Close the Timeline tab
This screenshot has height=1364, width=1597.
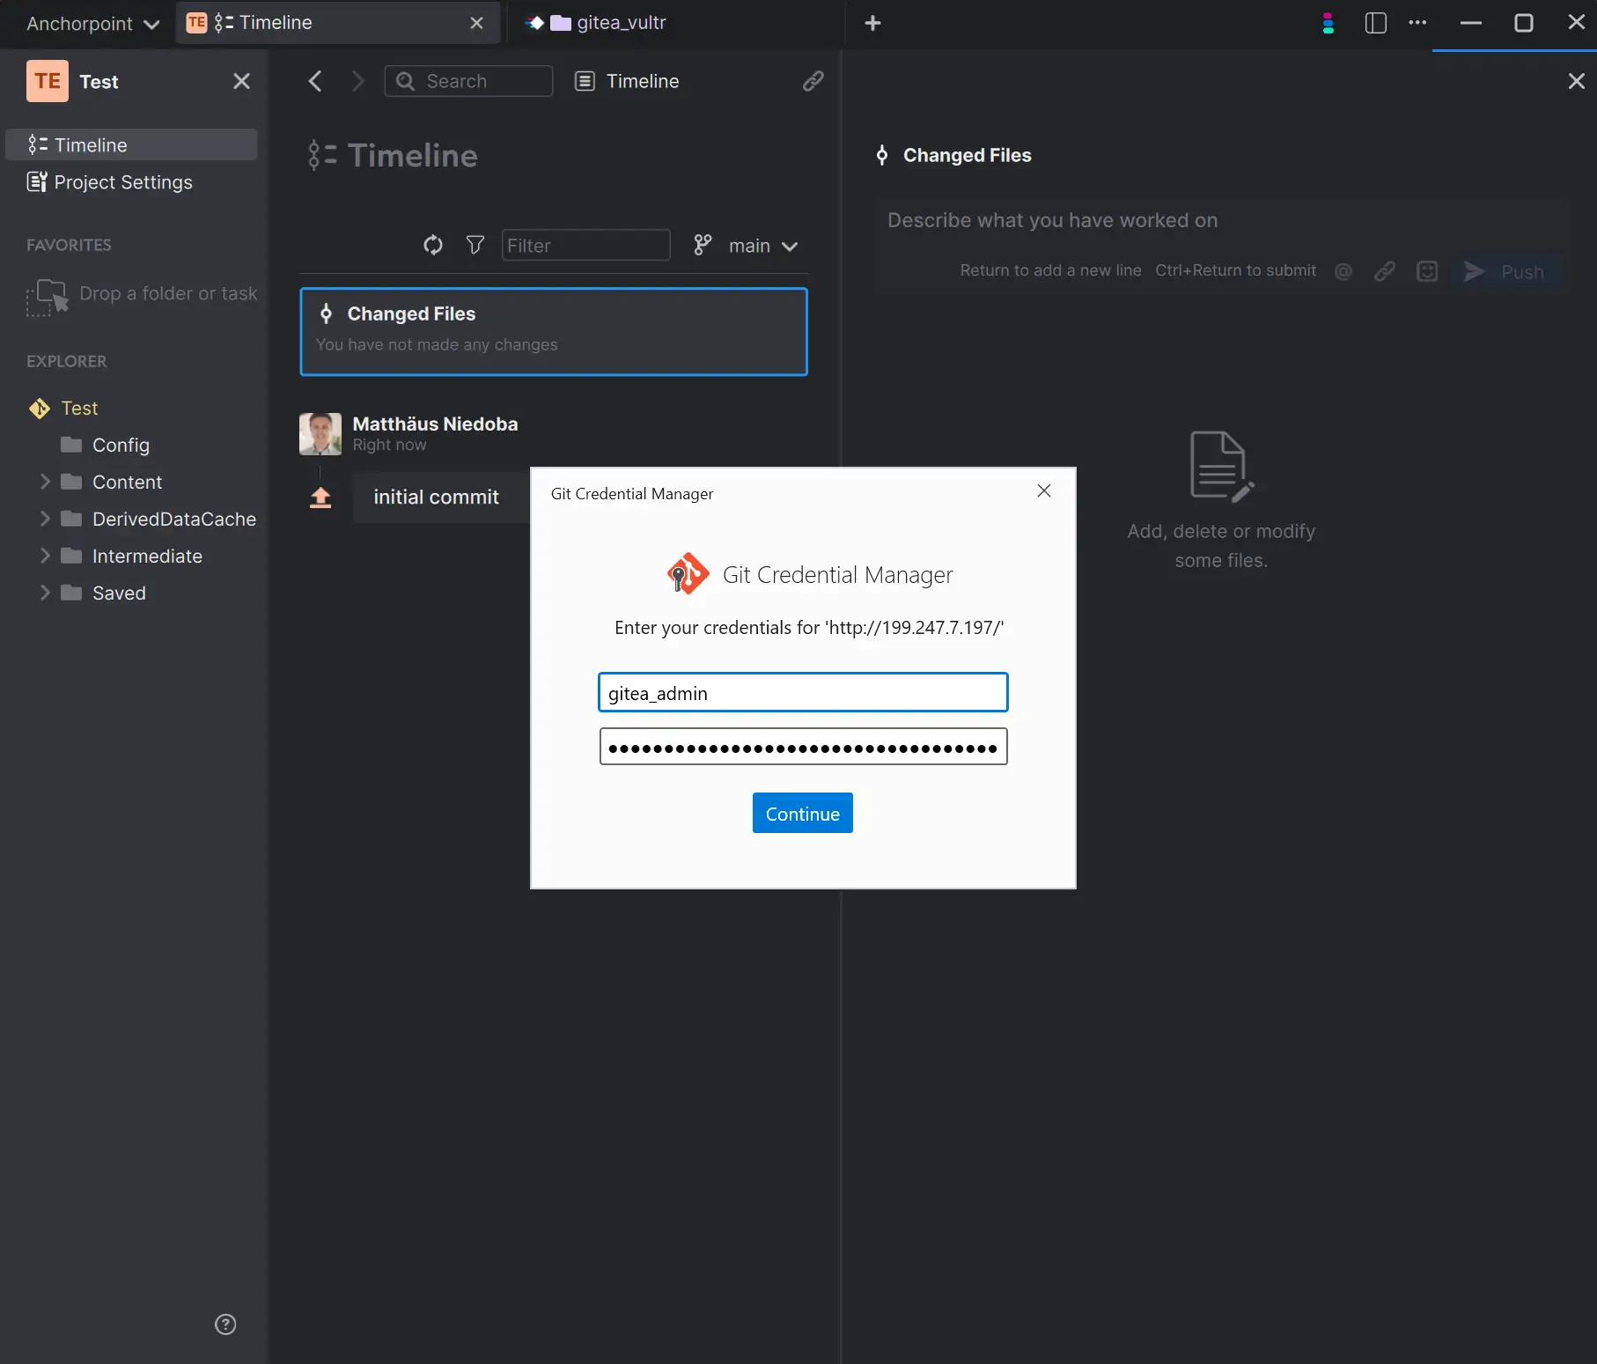pyautogui.click(x=476, y=23)
